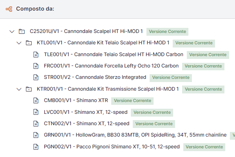Click the document icon of FRC001/V1
The height and width of the screenshot is (157, 235).
click(x=36, y=66)
